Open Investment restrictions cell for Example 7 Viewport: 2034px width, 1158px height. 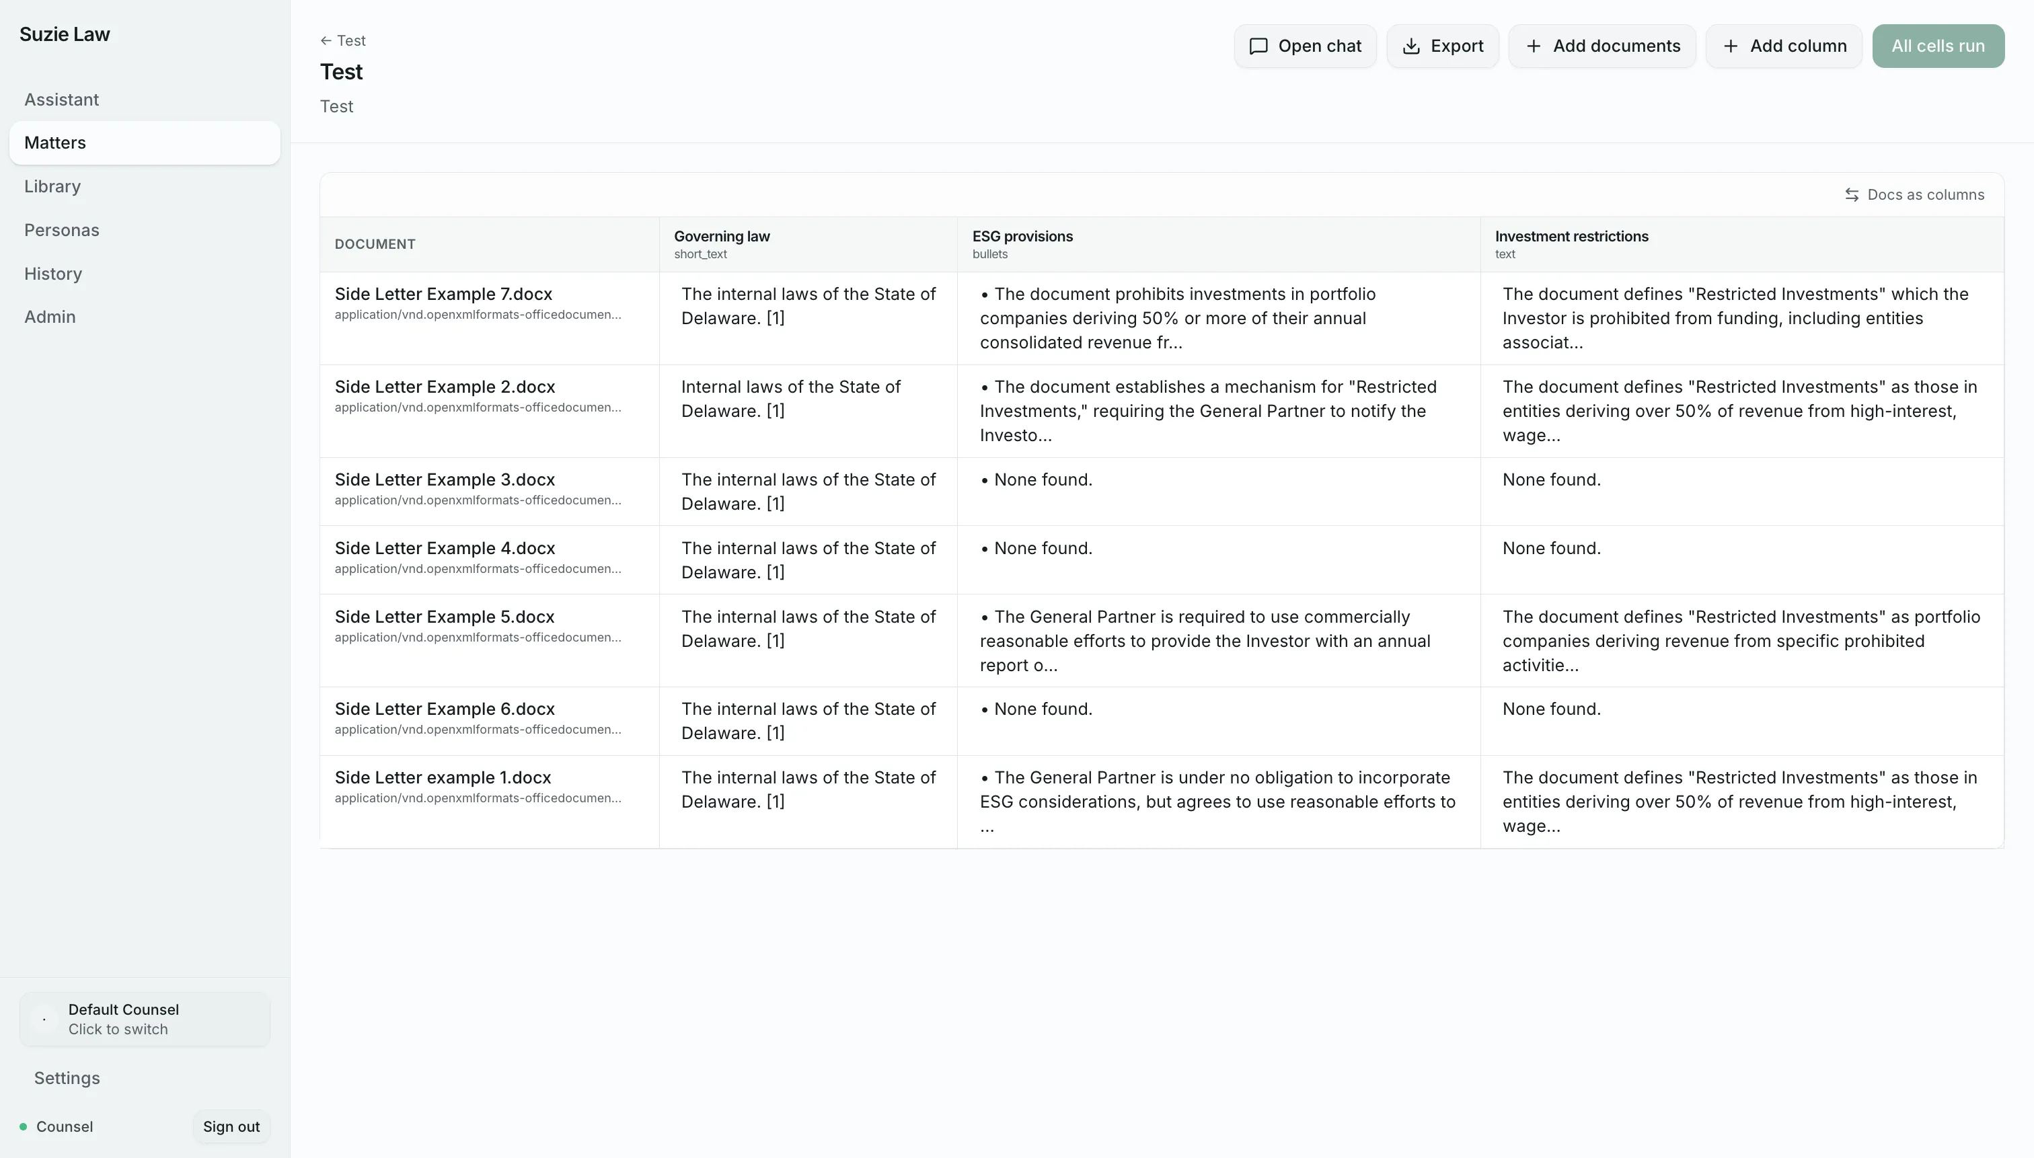[1741, 318]
